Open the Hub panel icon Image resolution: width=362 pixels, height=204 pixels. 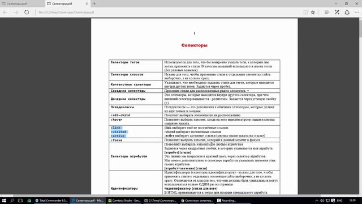pos(327,12)
